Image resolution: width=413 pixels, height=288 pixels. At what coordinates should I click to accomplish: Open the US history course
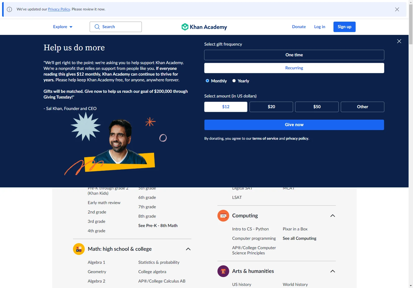tap(242, 285)
